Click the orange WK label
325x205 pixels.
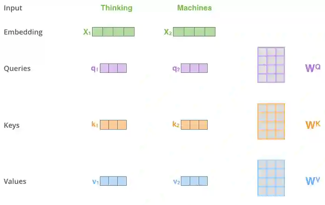[312, 125]
